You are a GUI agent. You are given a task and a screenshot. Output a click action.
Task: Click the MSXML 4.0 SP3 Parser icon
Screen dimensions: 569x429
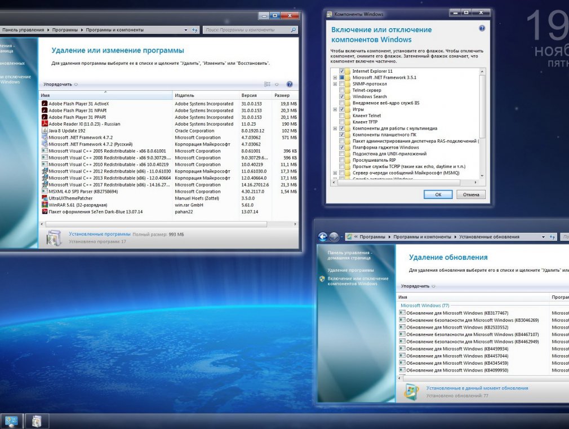[x=45, y=192]
